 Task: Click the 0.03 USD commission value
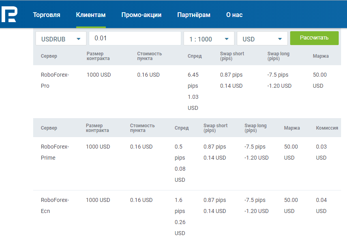pos(321,152)
